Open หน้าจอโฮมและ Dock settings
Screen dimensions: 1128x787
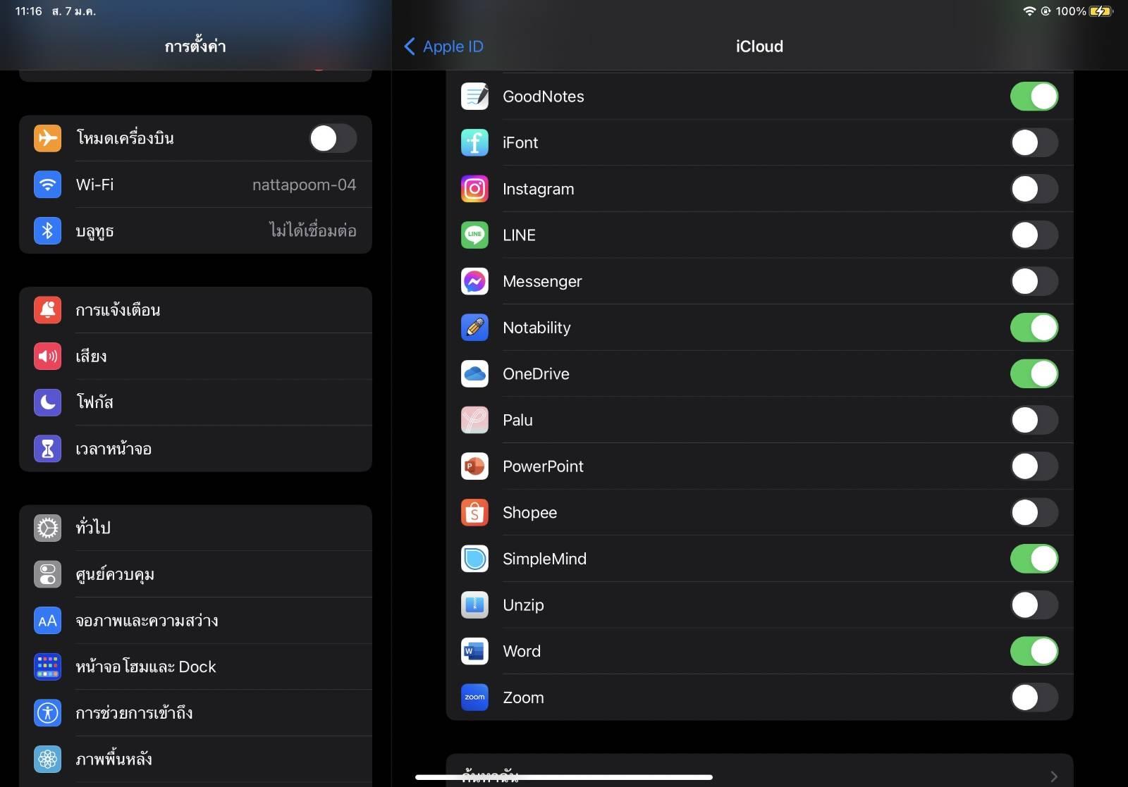[195, 667]
